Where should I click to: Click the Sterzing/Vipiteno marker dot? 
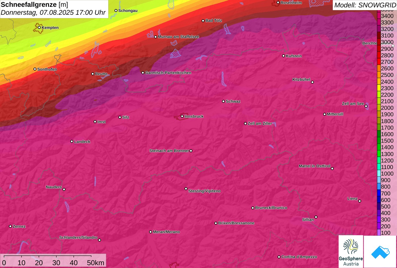[x=186, y=189]
